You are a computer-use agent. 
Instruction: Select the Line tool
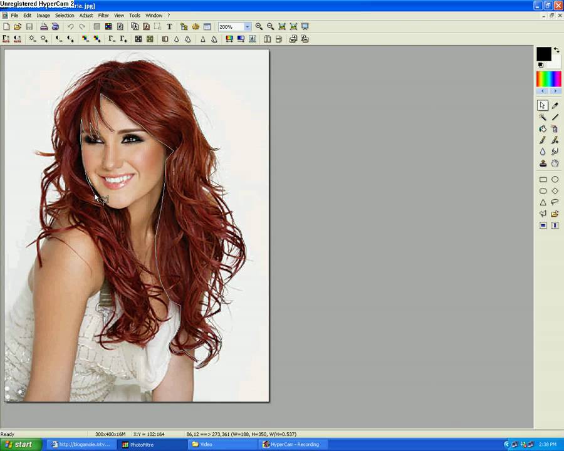click(x=555, y=117)
